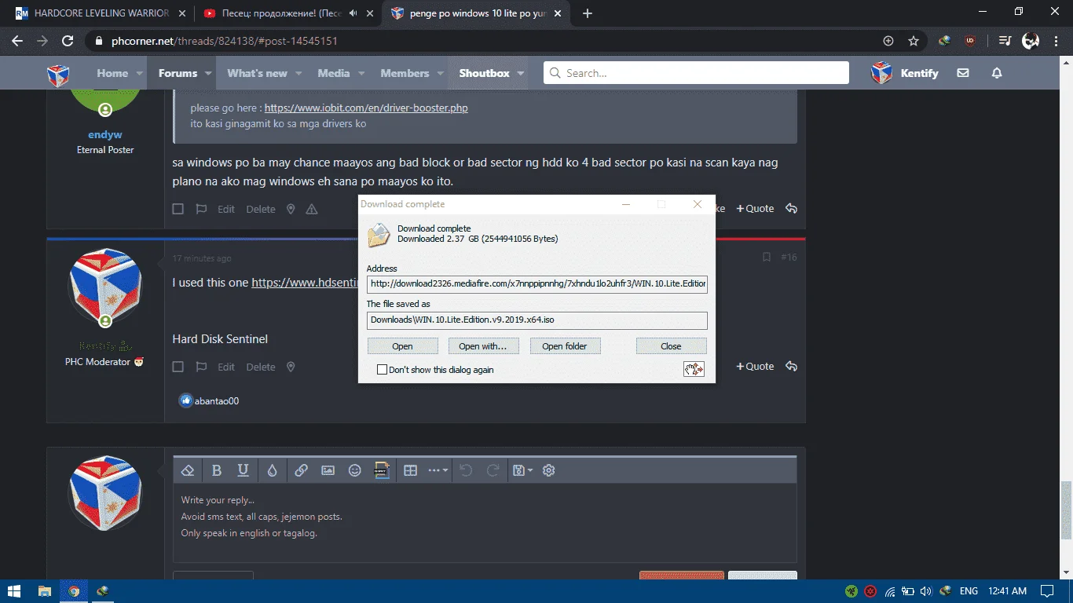Click the install plus icon in address bar

pos(888,41)
